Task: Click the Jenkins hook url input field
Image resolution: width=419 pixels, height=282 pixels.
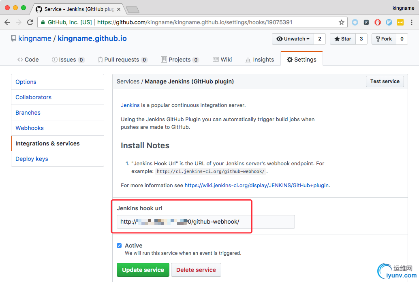Action: (206, 222)
